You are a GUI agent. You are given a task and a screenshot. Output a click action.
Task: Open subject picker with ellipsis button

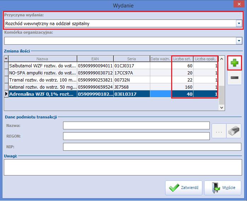pos(219,131)
